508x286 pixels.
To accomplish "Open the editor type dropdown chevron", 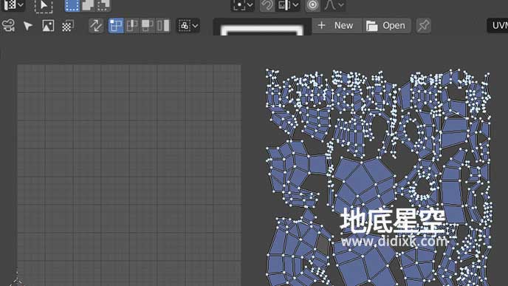I will point(21,5).
